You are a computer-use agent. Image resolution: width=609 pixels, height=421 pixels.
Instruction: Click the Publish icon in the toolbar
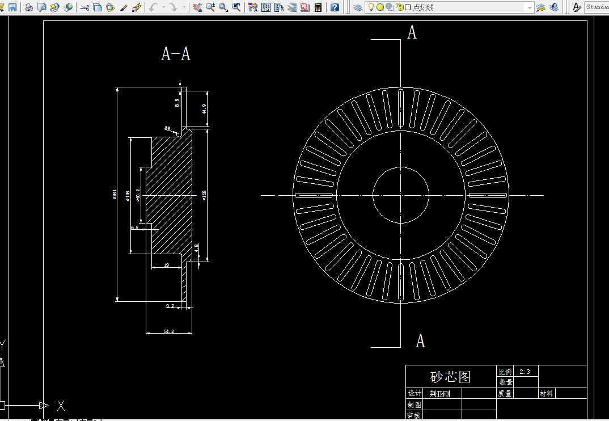(55, 7)
